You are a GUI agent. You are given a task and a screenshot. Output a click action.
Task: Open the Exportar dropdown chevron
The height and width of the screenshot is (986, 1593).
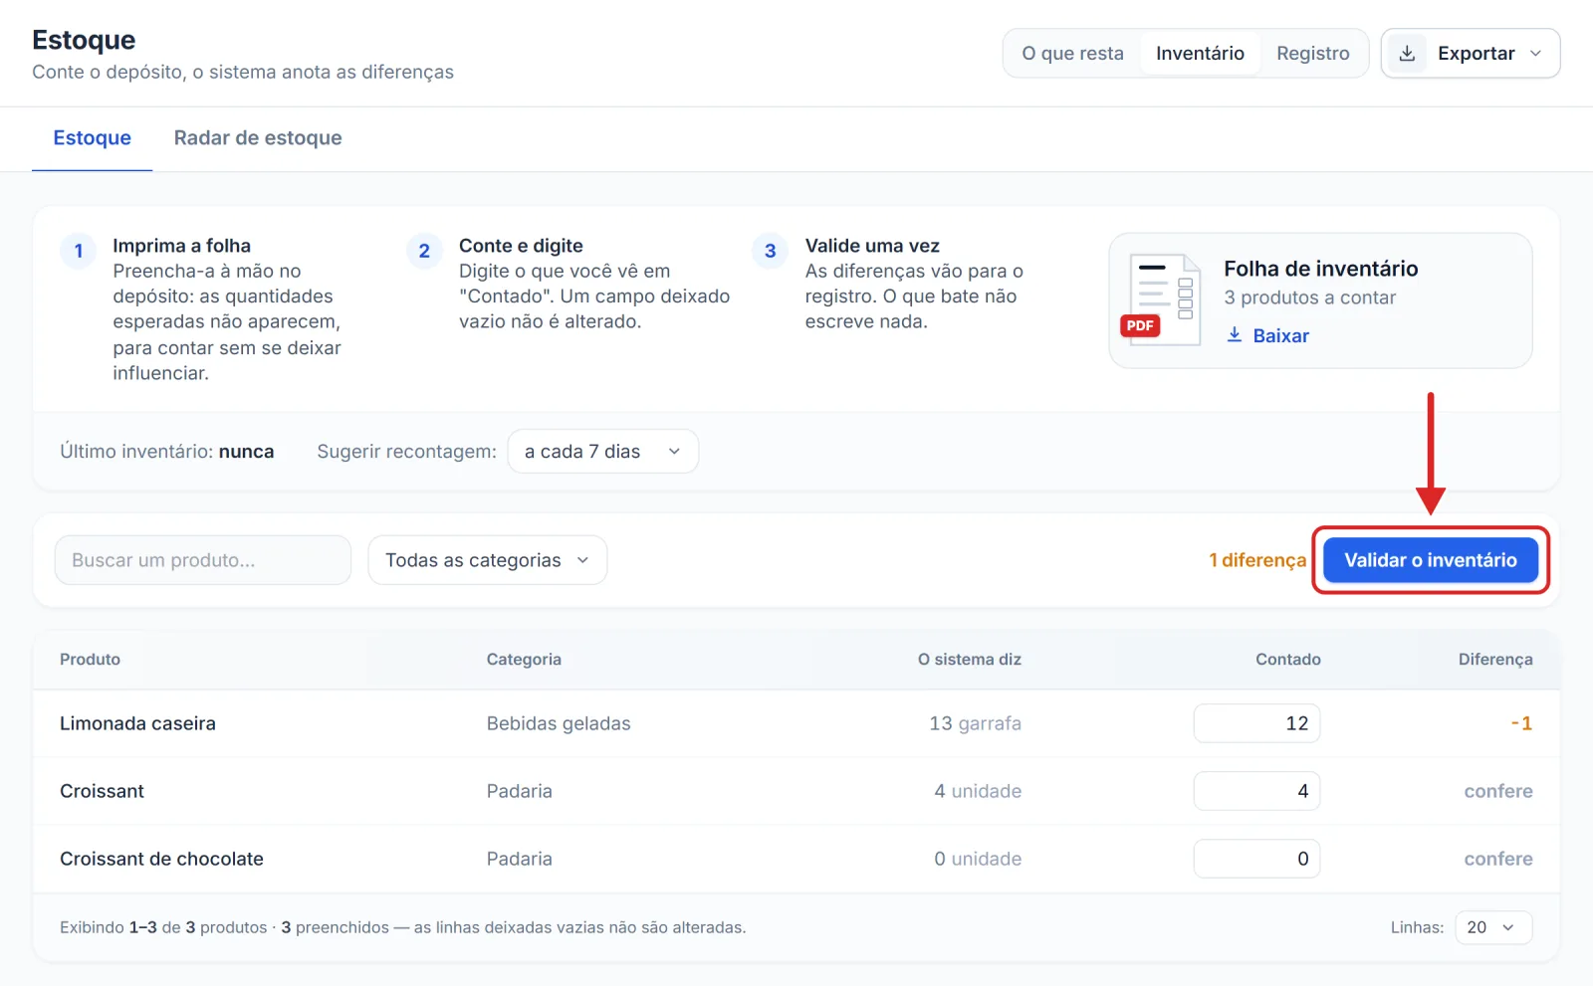point(1535,54)
